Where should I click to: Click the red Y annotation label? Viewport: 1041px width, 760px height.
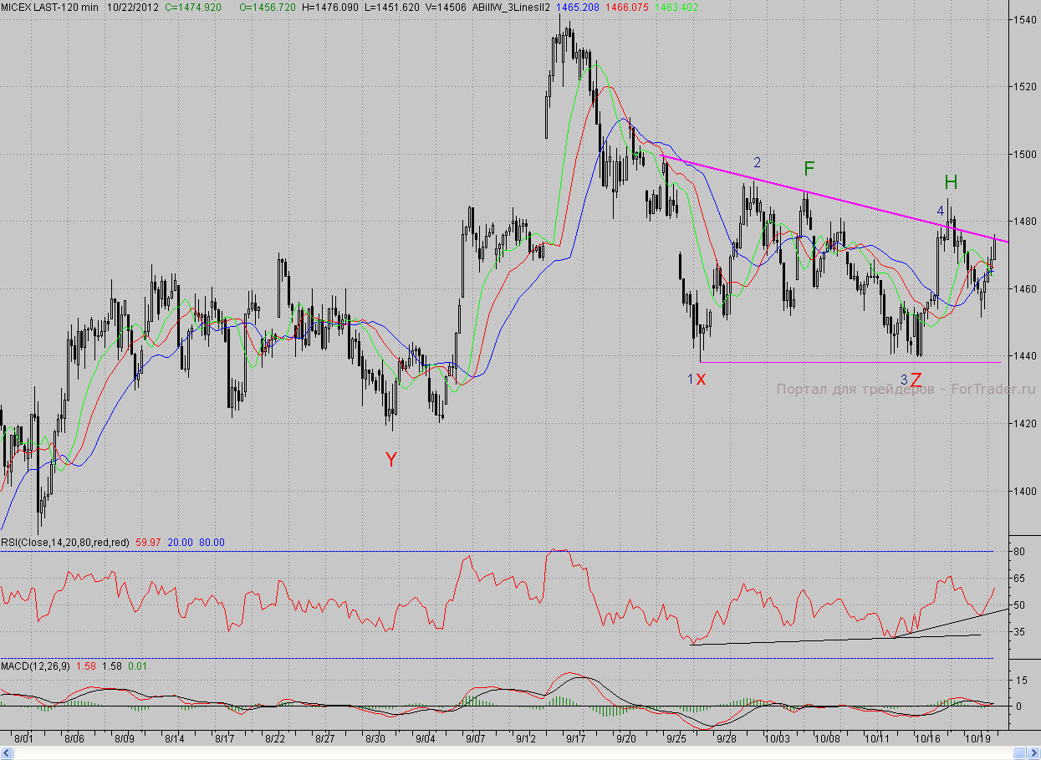coord(390,459)
